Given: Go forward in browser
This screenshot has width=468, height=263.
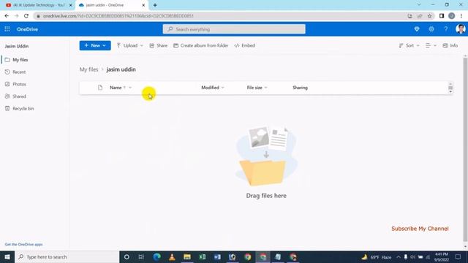Looking at the screenshot, I should (16, 16).
